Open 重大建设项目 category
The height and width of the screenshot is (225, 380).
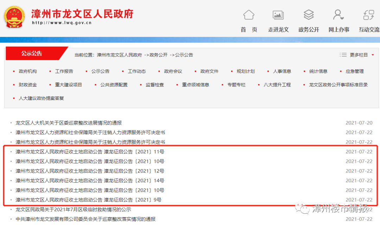point(69,85)
